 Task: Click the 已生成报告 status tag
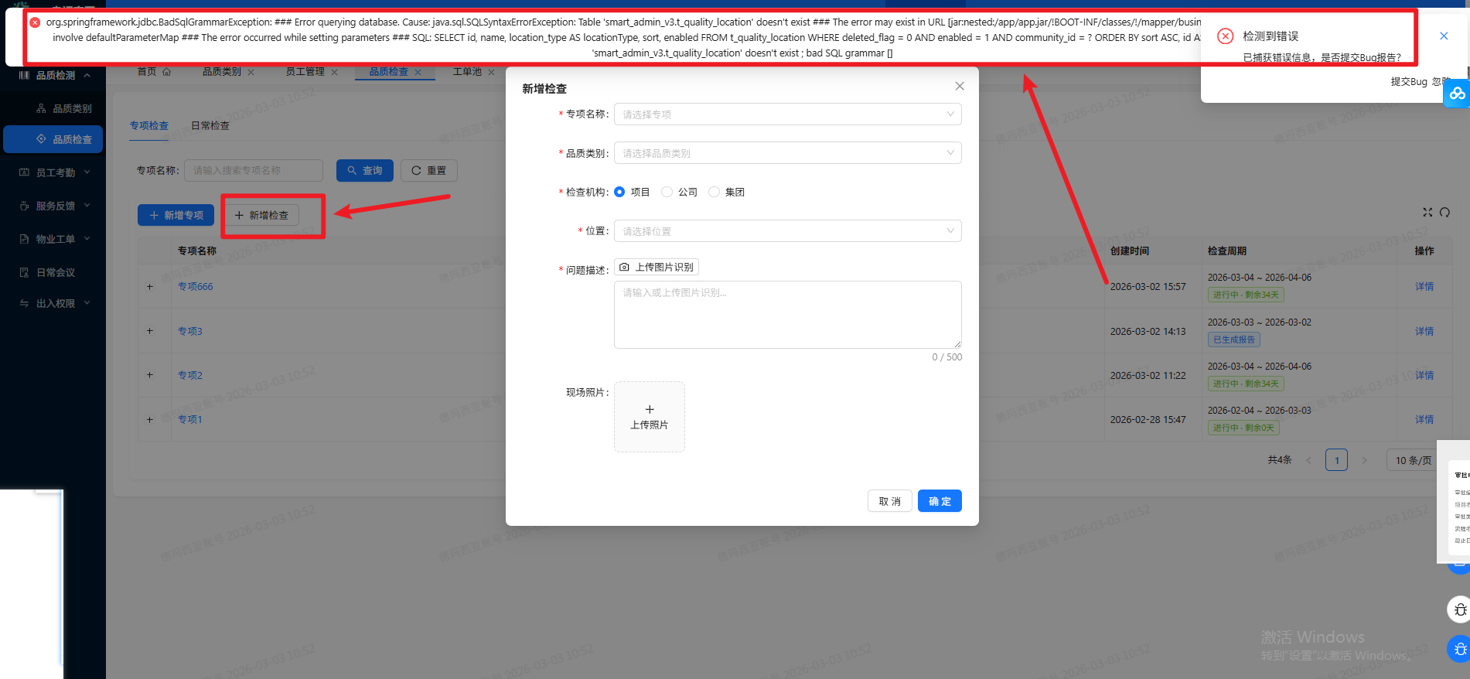point(1234,339)
